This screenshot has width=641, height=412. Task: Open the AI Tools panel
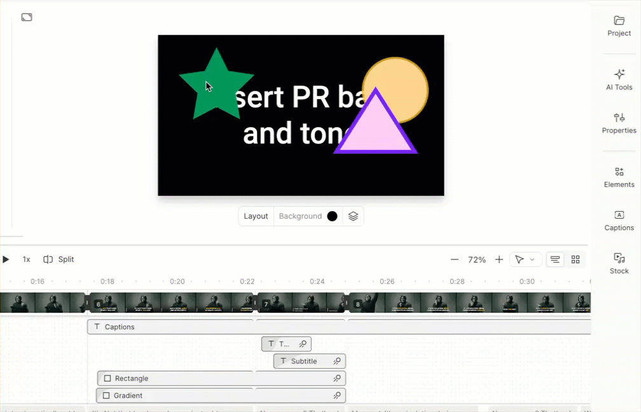(619, 79)
